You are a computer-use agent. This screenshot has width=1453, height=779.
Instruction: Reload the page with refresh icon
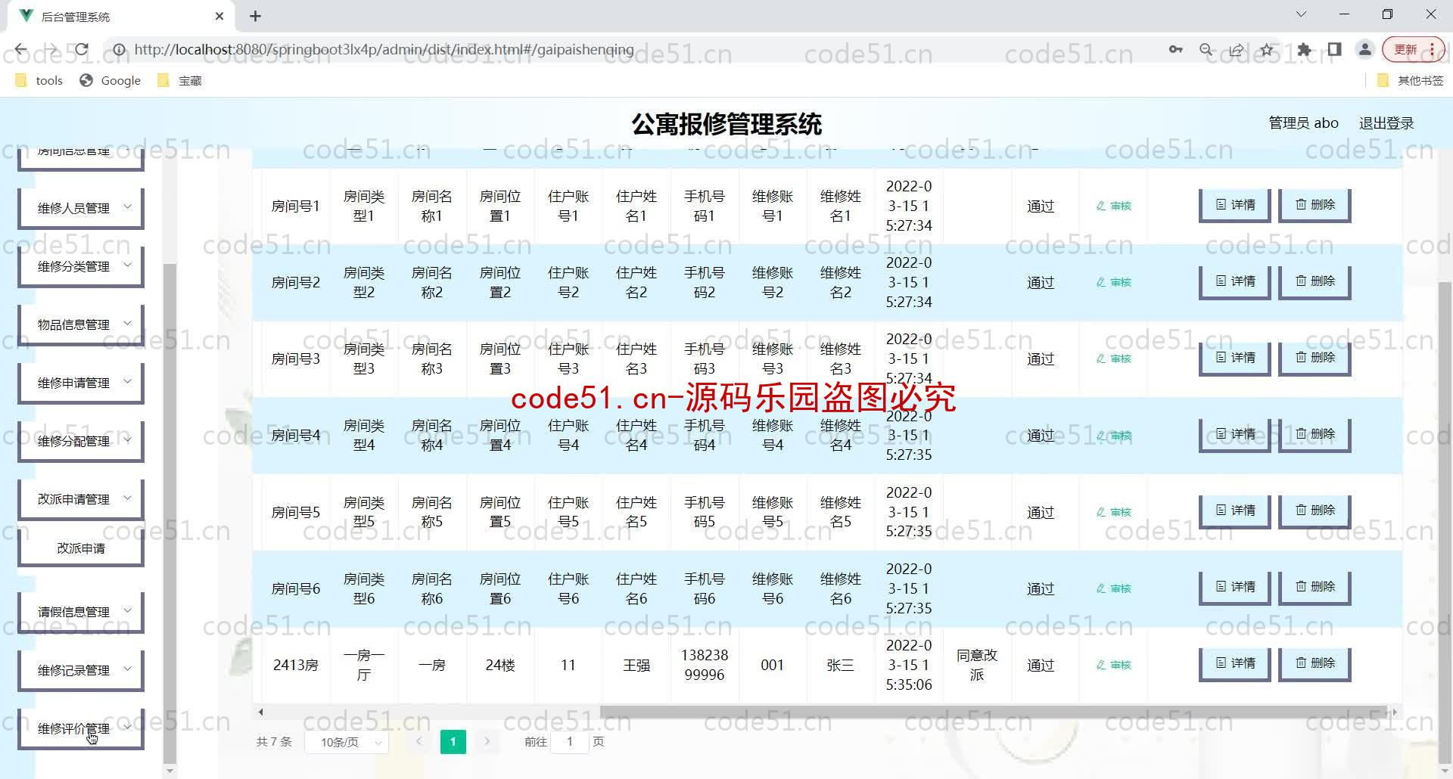(82, 50)
